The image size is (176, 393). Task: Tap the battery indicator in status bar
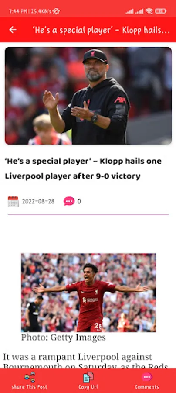coord(160,11)
